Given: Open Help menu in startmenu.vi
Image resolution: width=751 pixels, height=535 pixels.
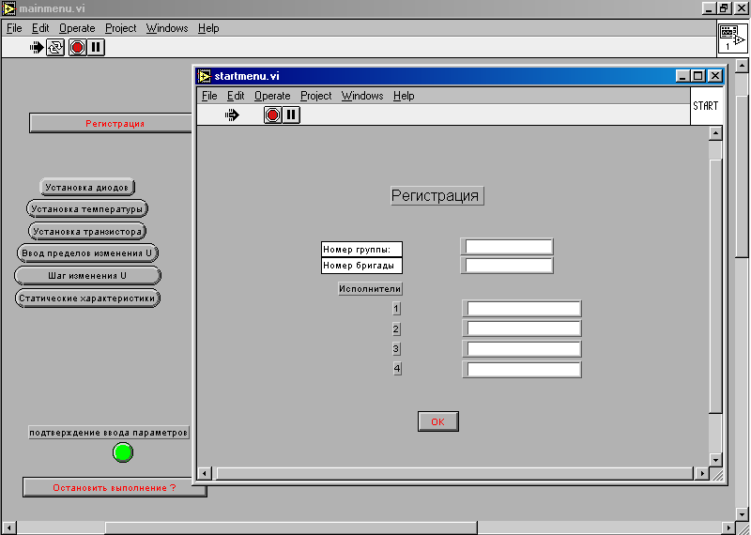Looking at the screenshot, I should point(404,96).
